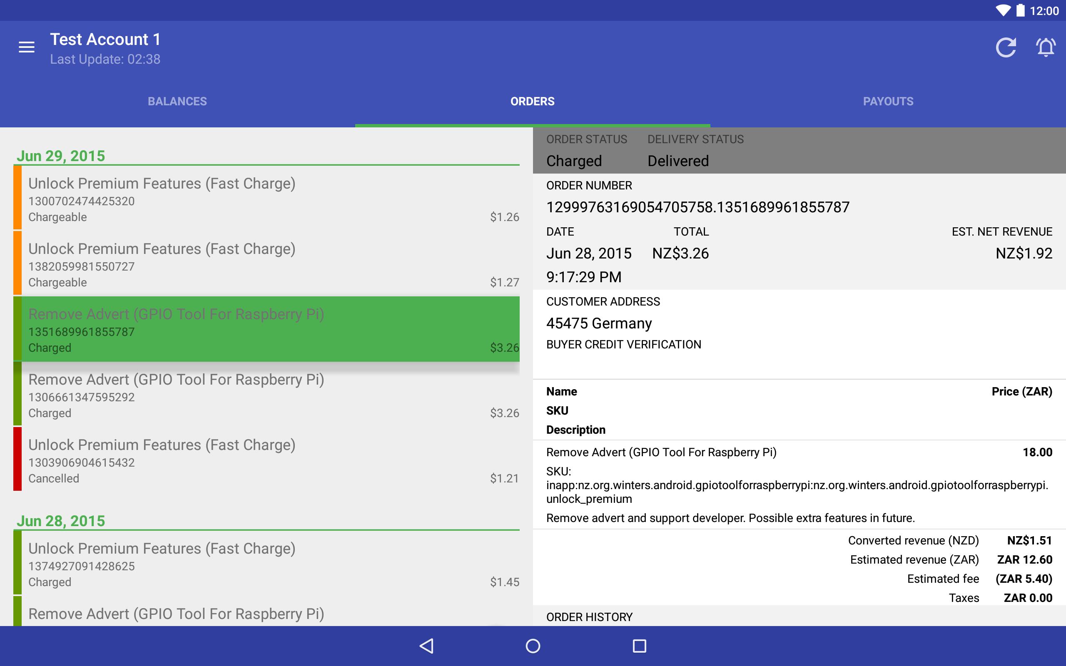Screen dimensions: 1066x666
Task: Tap the refresh icon in toolbar
Action: [x=1006, y=47]
